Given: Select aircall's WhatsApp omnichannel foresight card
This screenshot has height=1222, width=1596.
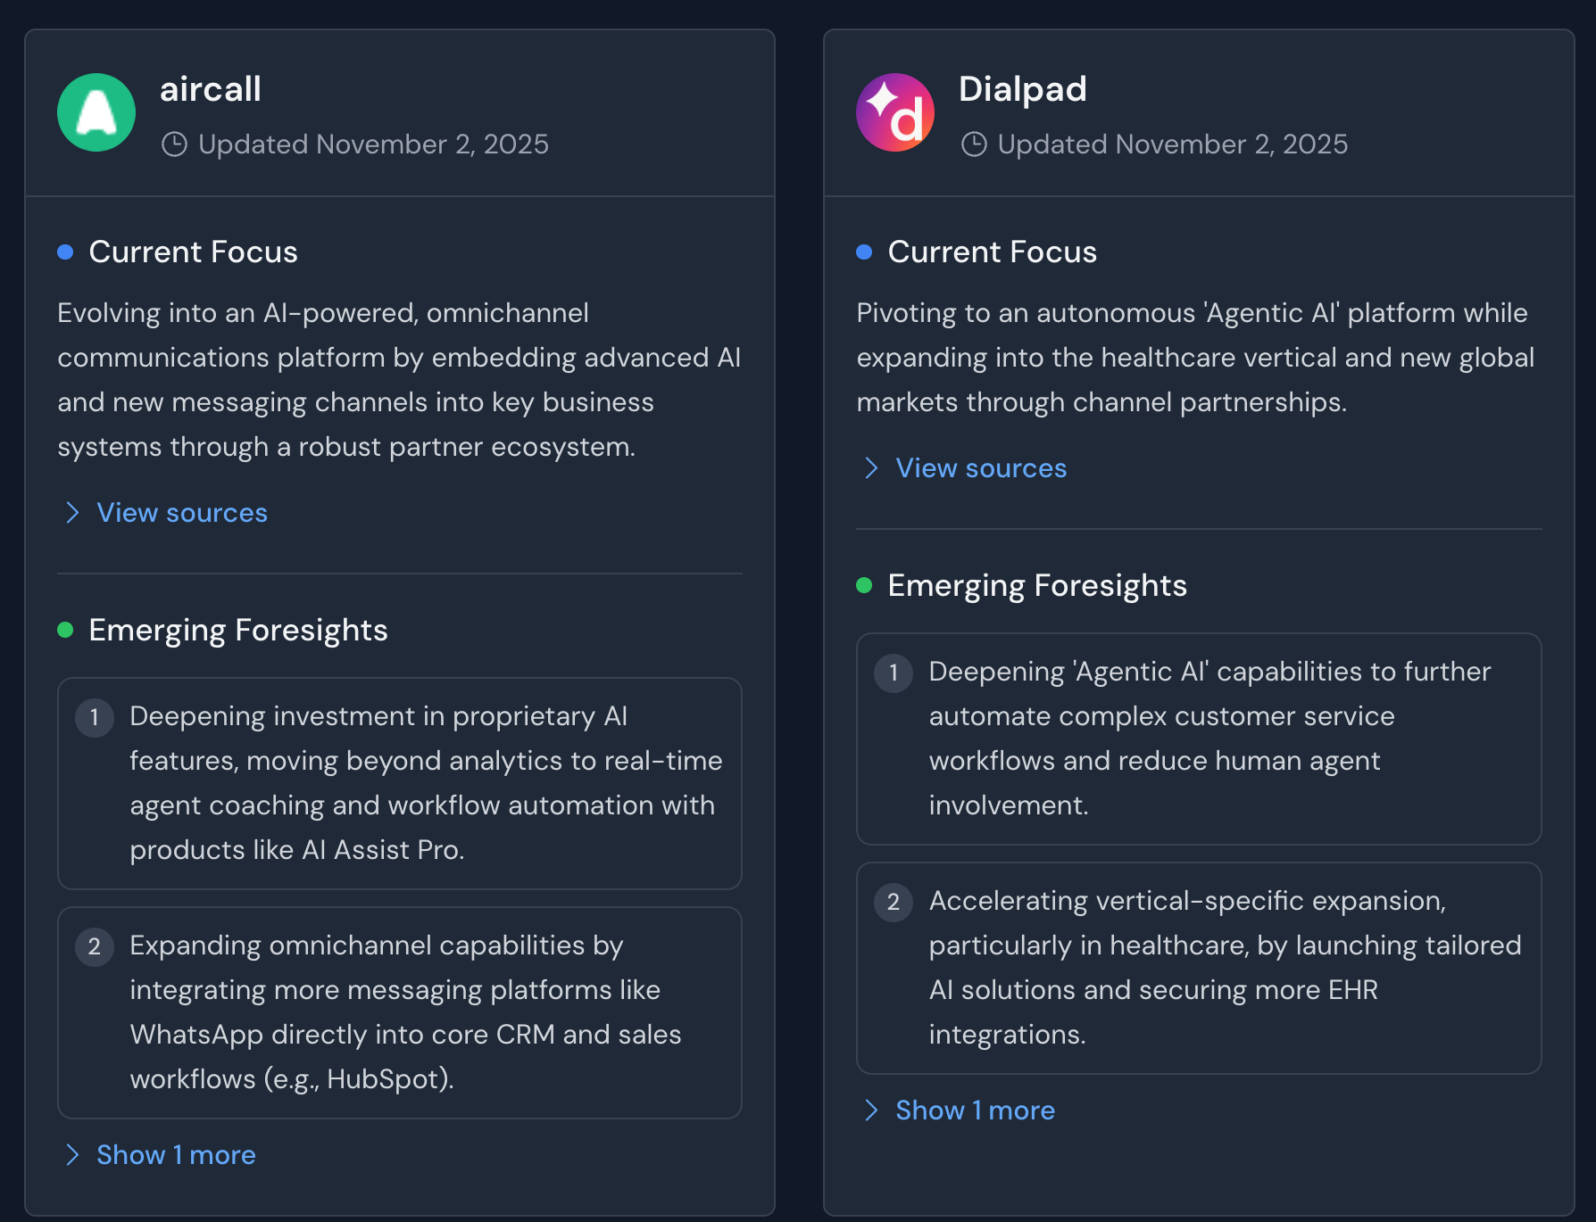Looking at the screenshot, I should click(400, 1012).
